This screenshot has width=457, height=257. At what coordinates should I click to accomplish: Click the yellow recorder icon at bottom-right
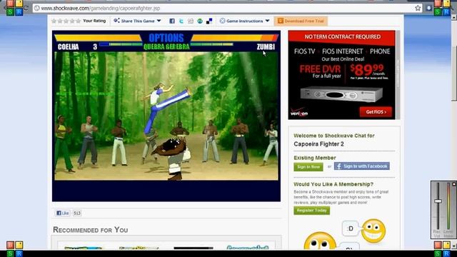[x=446, y=245]
